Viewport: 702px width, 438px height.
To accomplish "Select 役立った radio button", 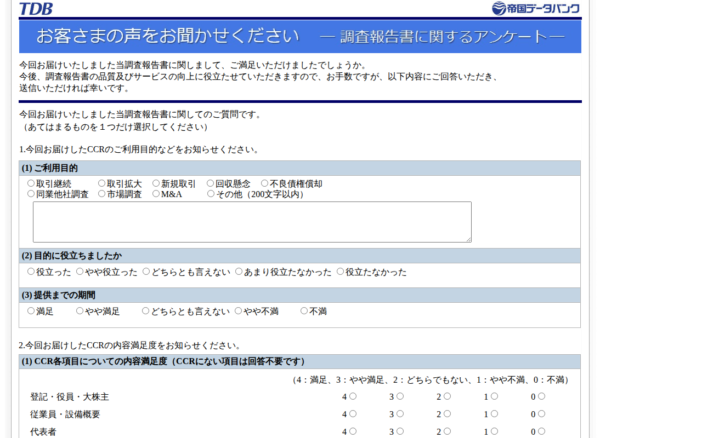I will (31, 271).
